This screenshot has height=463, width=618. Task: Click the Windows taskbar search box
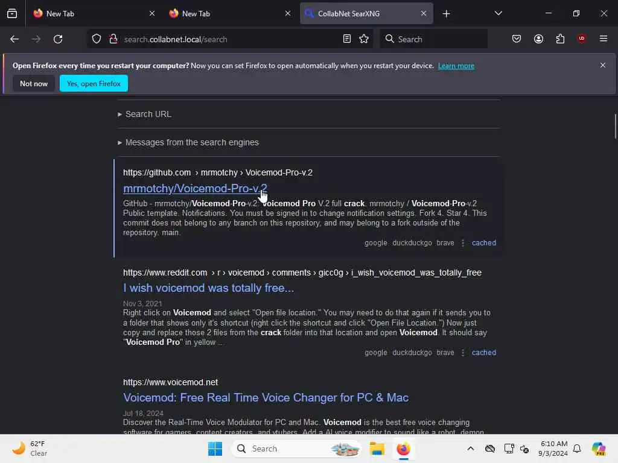pyautogui.click(x=296, y=449)
